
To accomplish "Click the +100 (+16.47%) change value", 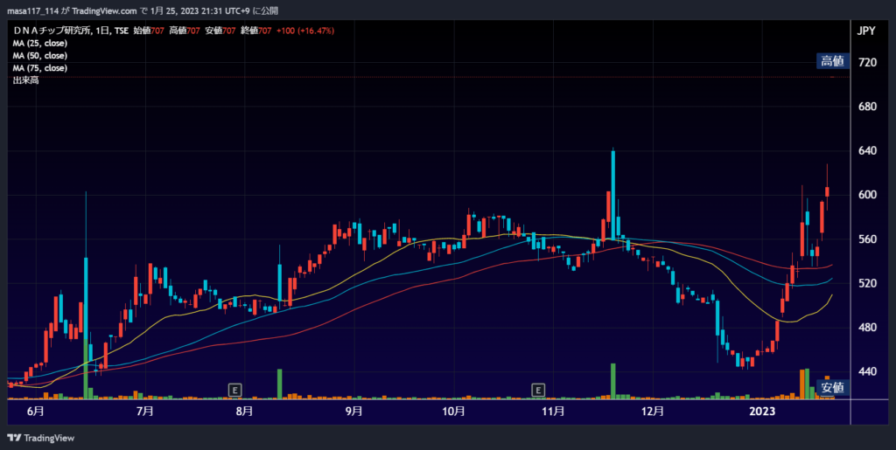I will [x=305, y=31].
